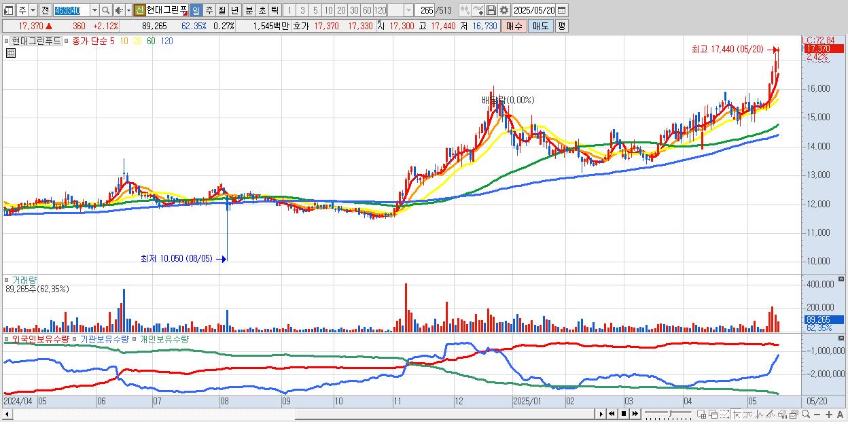Select the 60 interval button
The height and width of the screenshot is (422, 848).
367,10
